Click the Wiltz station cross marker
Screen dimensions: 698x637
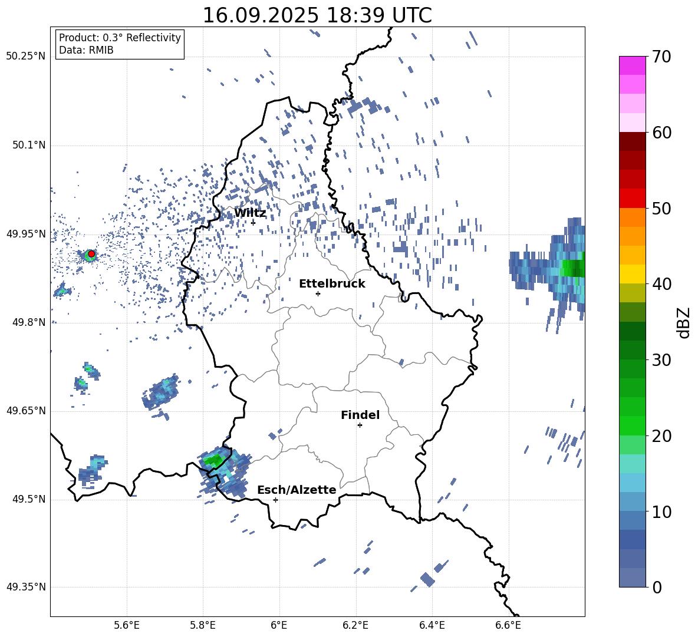(x=253, y=222)
